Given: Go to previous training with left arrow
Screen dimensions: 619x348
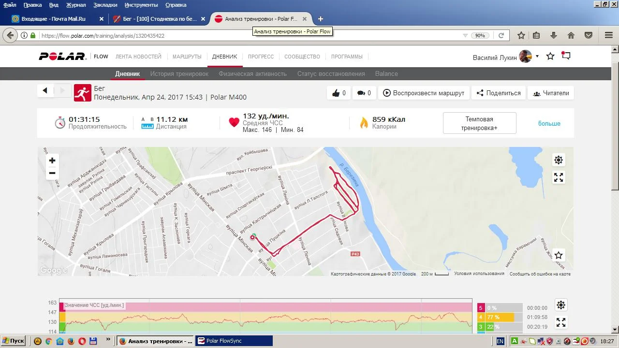Looking at the screenshot, I should pyautogui.click(x=45, y=90).
